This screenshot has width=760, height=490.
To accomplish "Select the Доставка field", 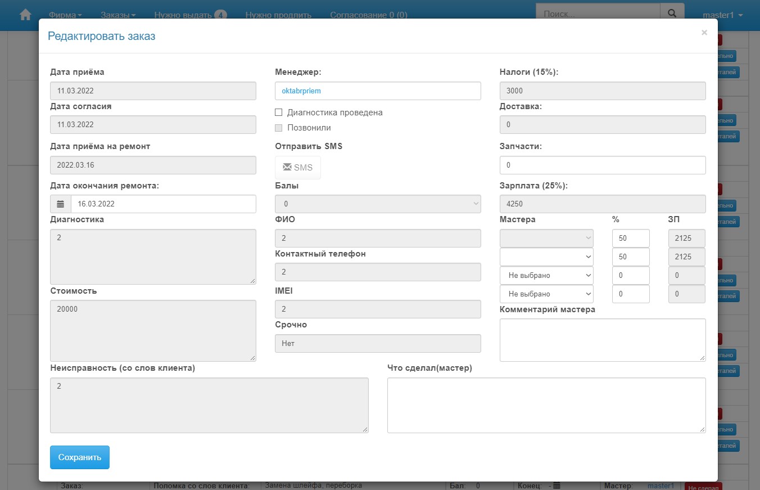I will (603, 124).
